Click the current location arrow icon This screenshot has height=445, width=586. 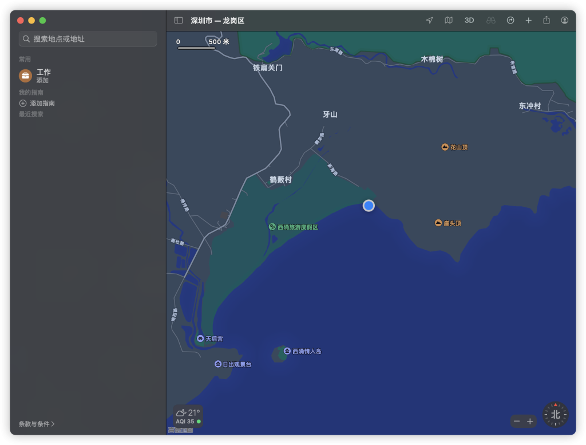pos(429,21)
